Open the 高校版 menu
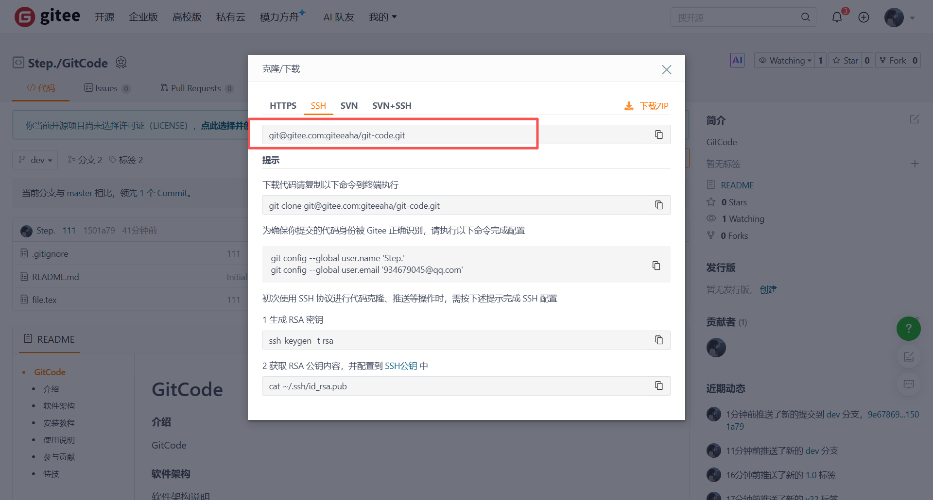Image resolution: width=933 pixels, height=500 pixels. pyautogui.click(x=187, y=17)
